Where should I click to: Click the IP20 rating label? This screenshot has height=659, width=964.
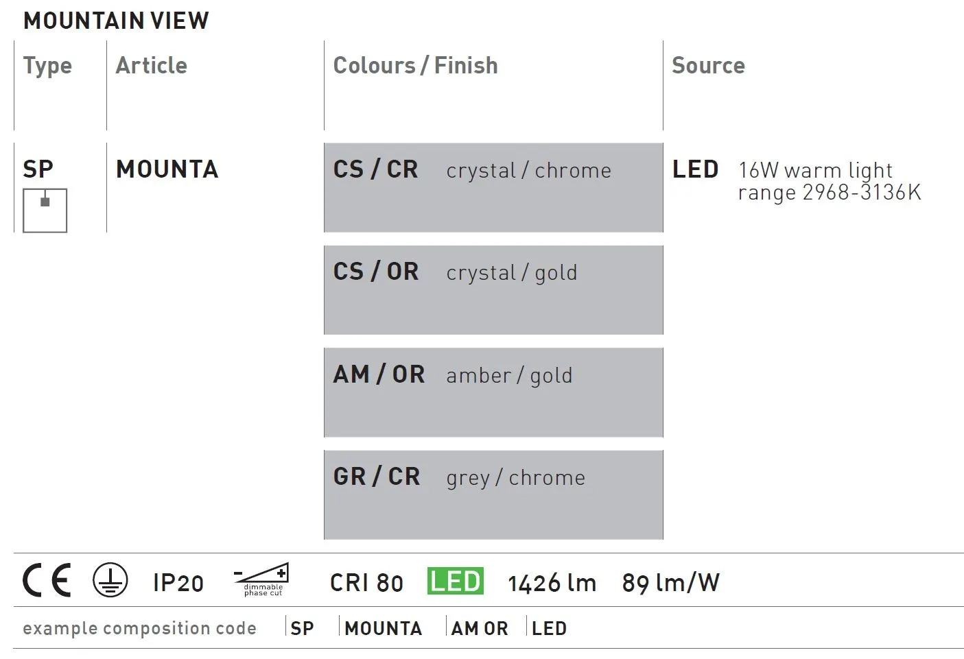178,583
